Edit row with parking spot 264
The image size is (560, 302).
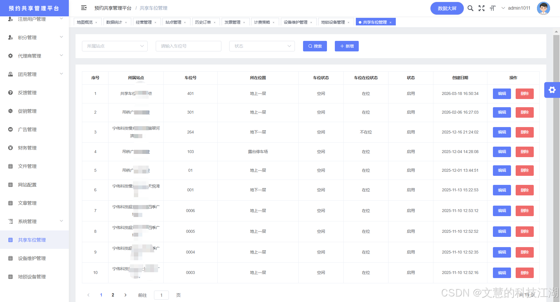pos(502,132)
